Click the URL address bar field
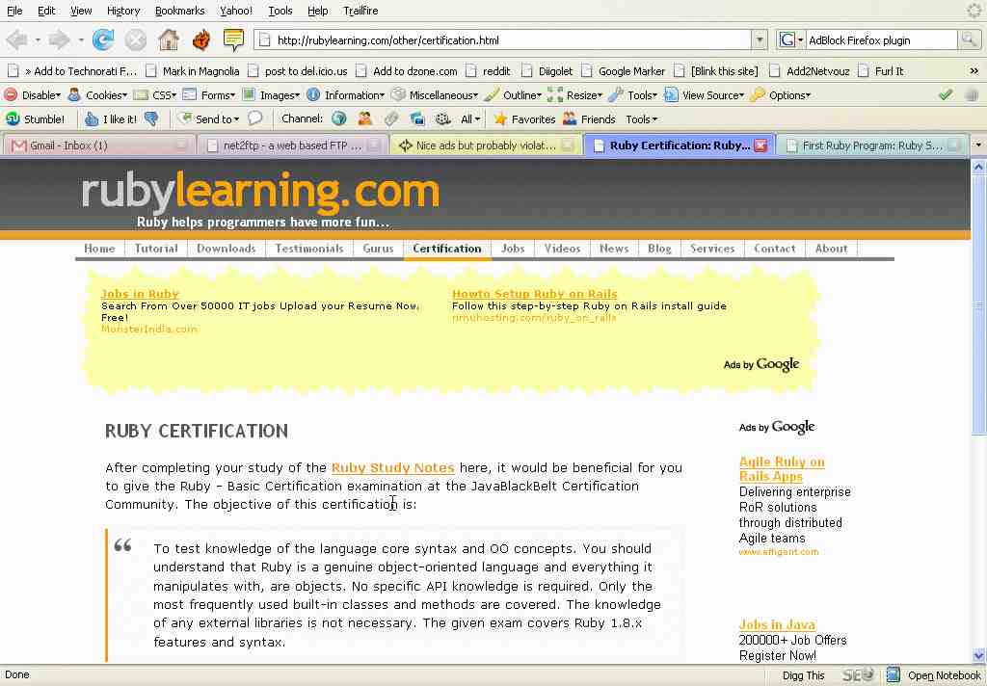This screenshot has height=686, width=987. [x=503, y=40]
